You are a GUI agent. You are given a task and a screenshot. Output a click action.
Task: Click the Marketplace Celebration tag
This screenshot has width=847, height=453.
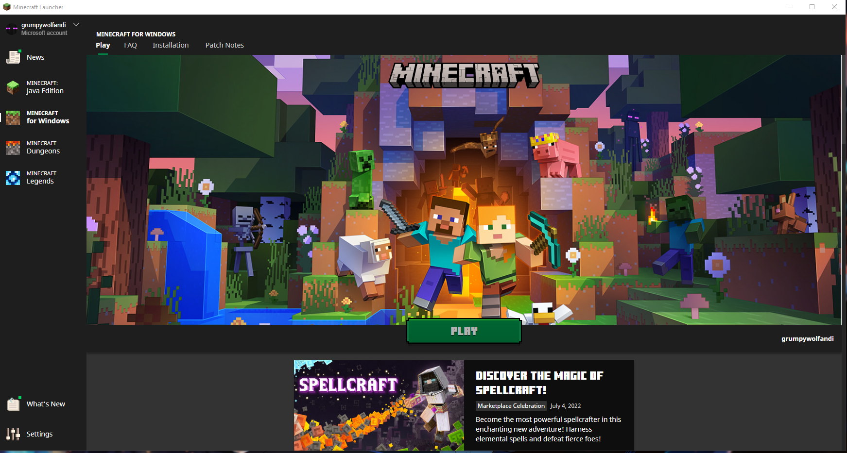pos(511,406)
